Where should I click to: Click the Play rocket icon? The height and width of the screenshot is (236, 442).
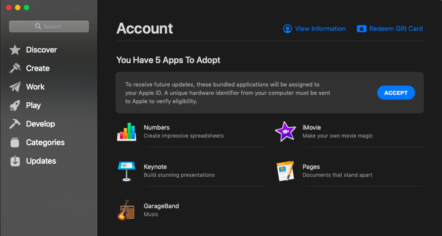click(15, 105)
